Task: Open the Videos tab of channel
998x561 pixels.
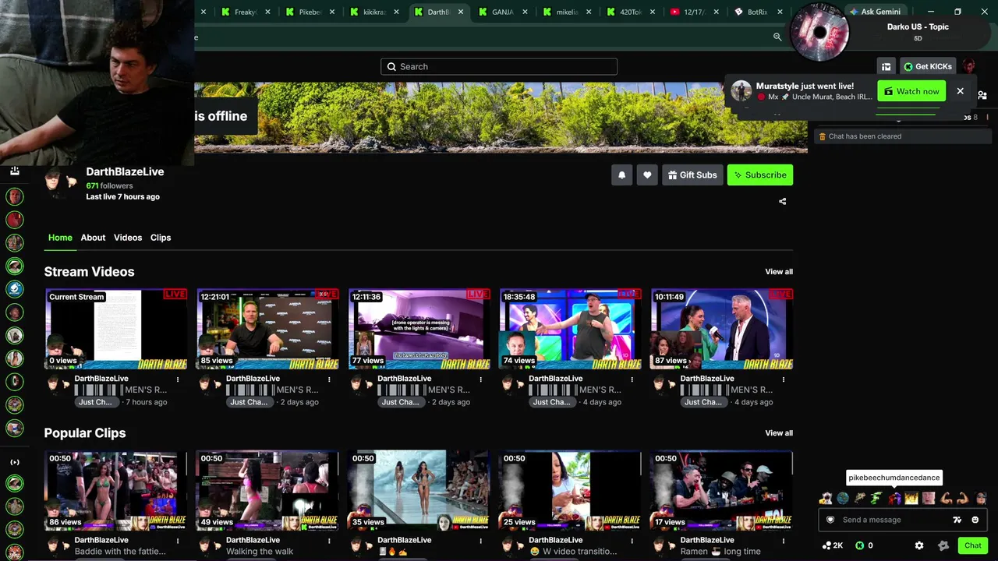Action: pyautogui.click(x=128, y=238)
